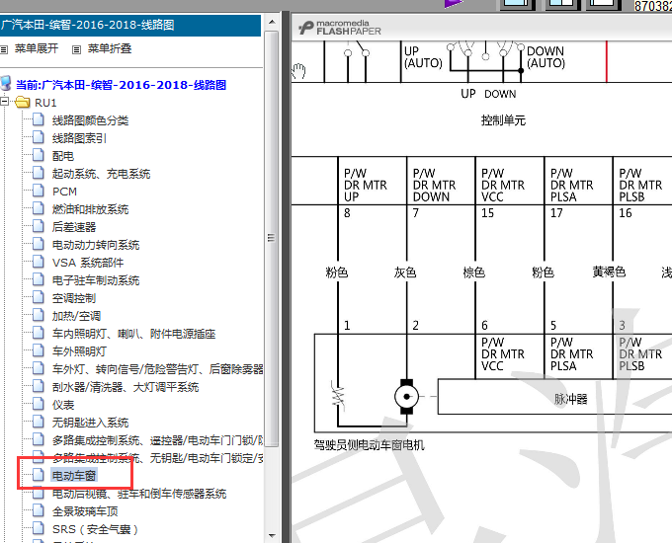Click page icon of 车外灯、转向信号/危险警告灯 row
Image resolution: width=672 pixels, height=543 pixels.
39,368
